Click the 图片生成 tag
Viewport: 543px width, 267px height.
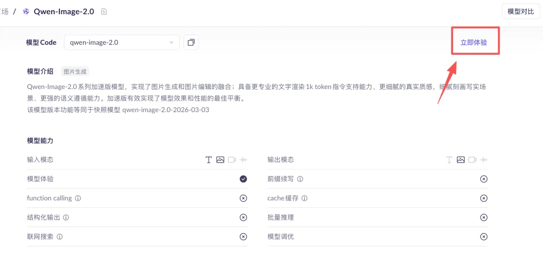pos(75,72)
